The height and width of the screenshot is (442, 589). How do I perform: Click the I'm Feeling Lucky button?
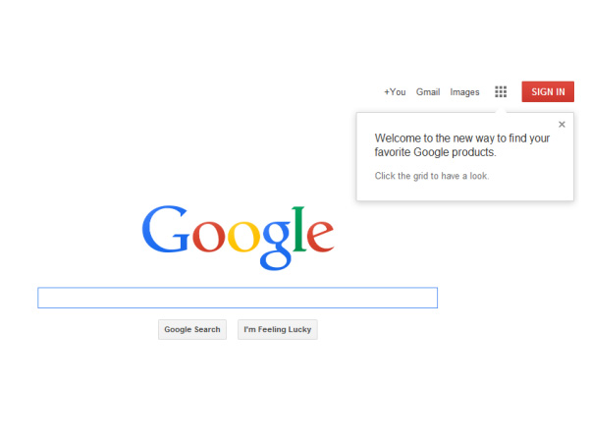[278, 330]
